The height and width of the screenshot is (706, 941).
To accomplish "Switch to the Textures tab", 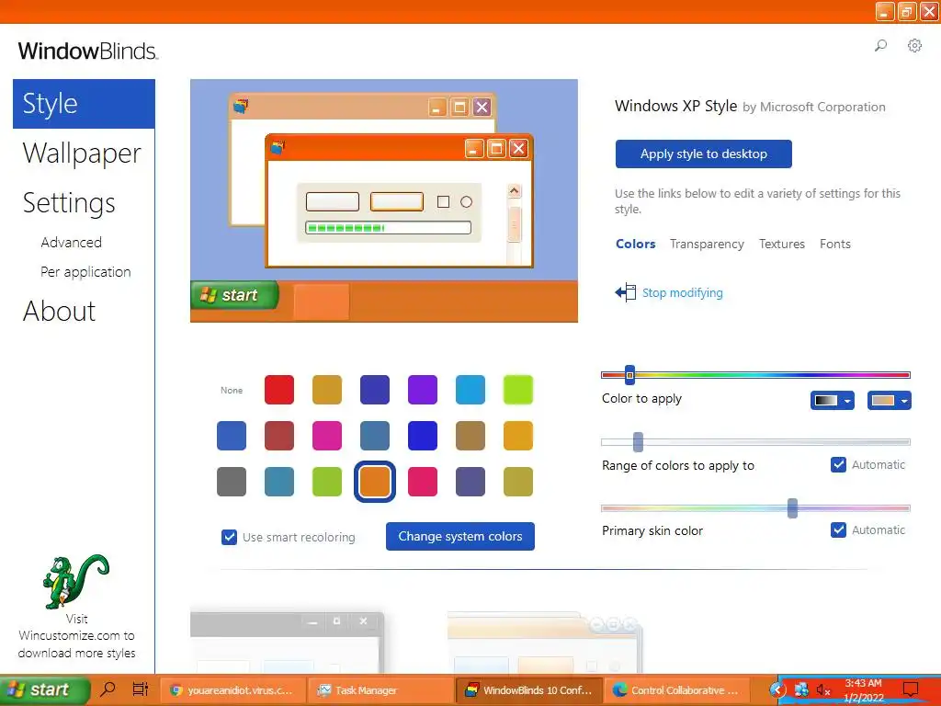I will [x=782, y=244].
